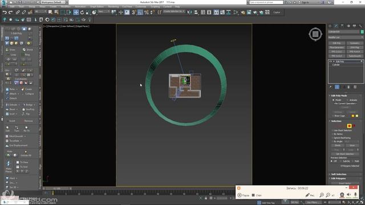Image resolution: width=365 pixels, height=205 pixels.
Task: Click the Select Object tool
Action: (x=50, y=12)
